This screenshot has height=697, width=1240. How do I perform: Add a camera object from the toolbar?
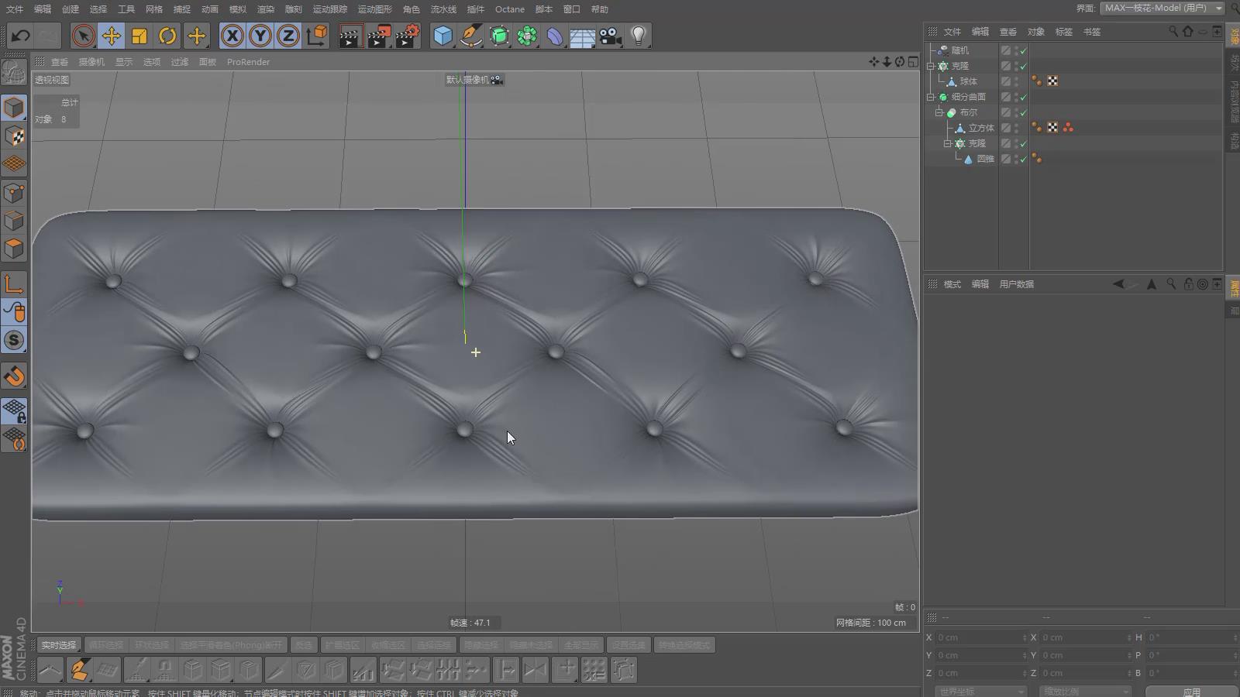pyautogui.click(x=611, y=36)
